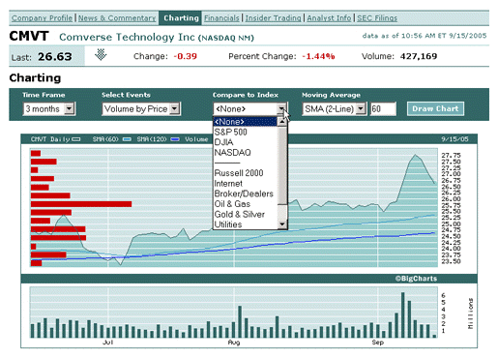Viewport: 498px width, 358px height.
Task: Click the CMVT Daily legend swatch
Action: (x=76, y=139)
